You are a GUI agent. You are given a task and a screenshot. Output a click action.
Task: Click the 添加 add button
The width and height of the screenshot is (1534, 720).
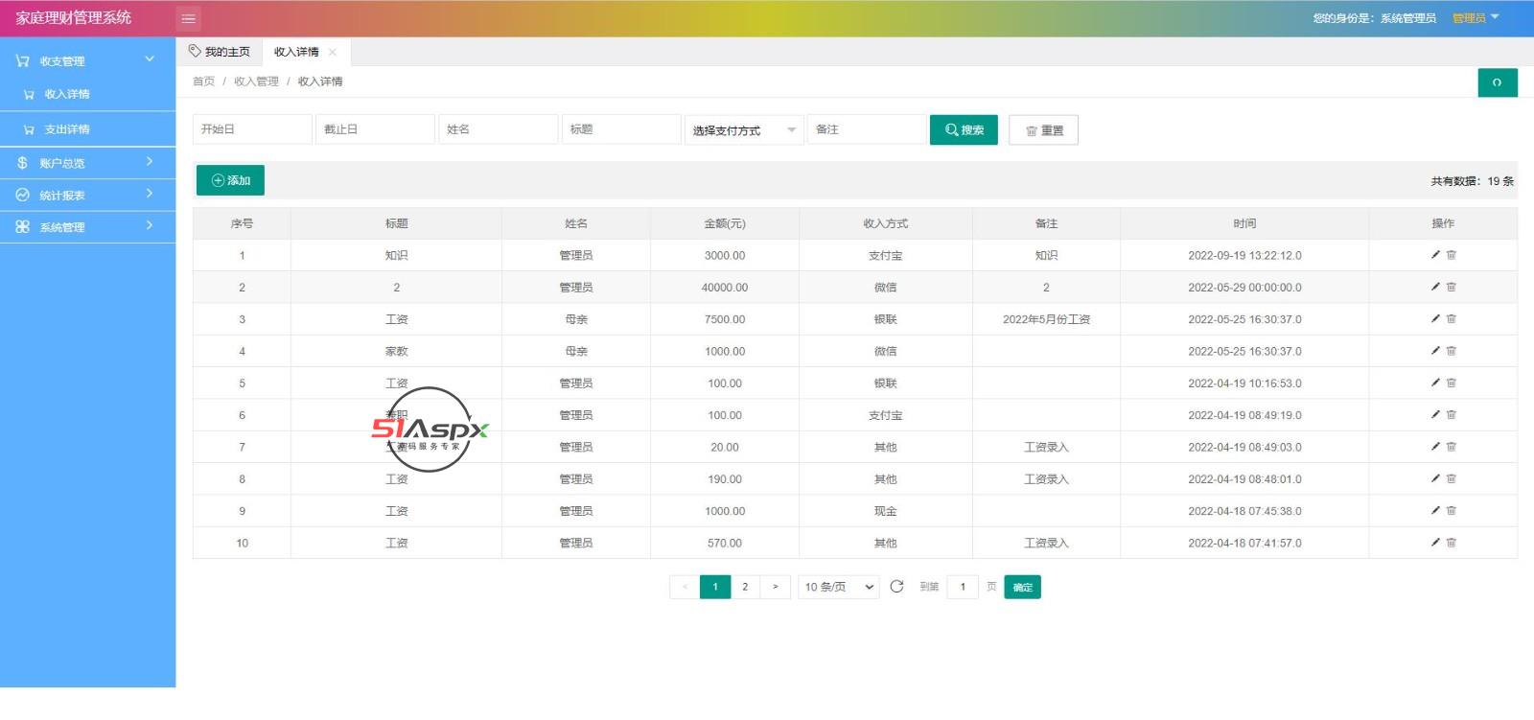(x=230, y=180)
